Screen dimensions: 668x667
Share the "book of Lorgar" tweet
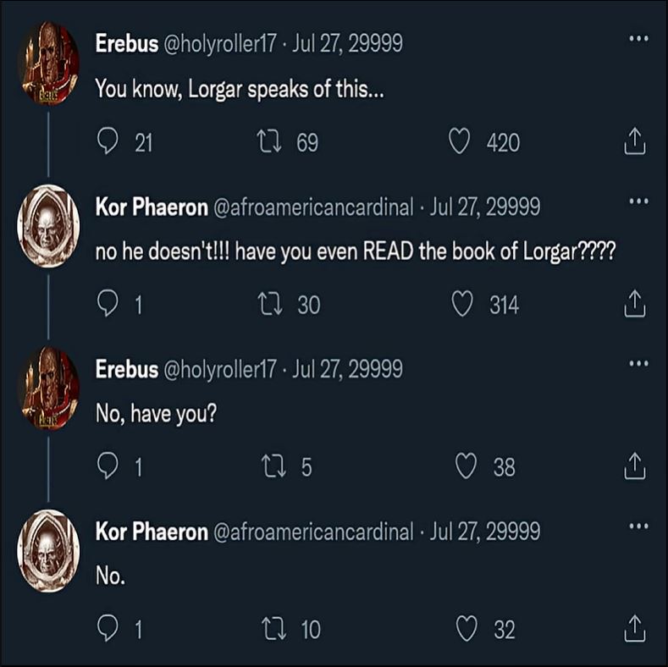(634, 305)
